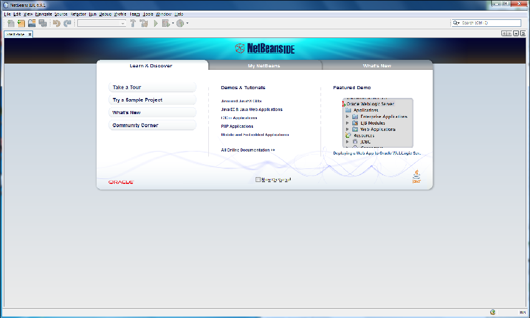Switch to the My NetBeans tab

[264, 65]
